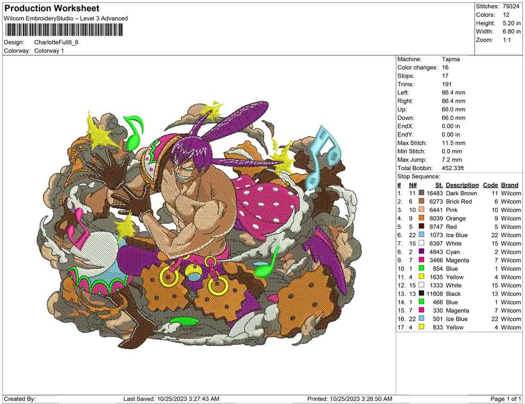Select the Wilcom brand in stop 17

(511, 327)
